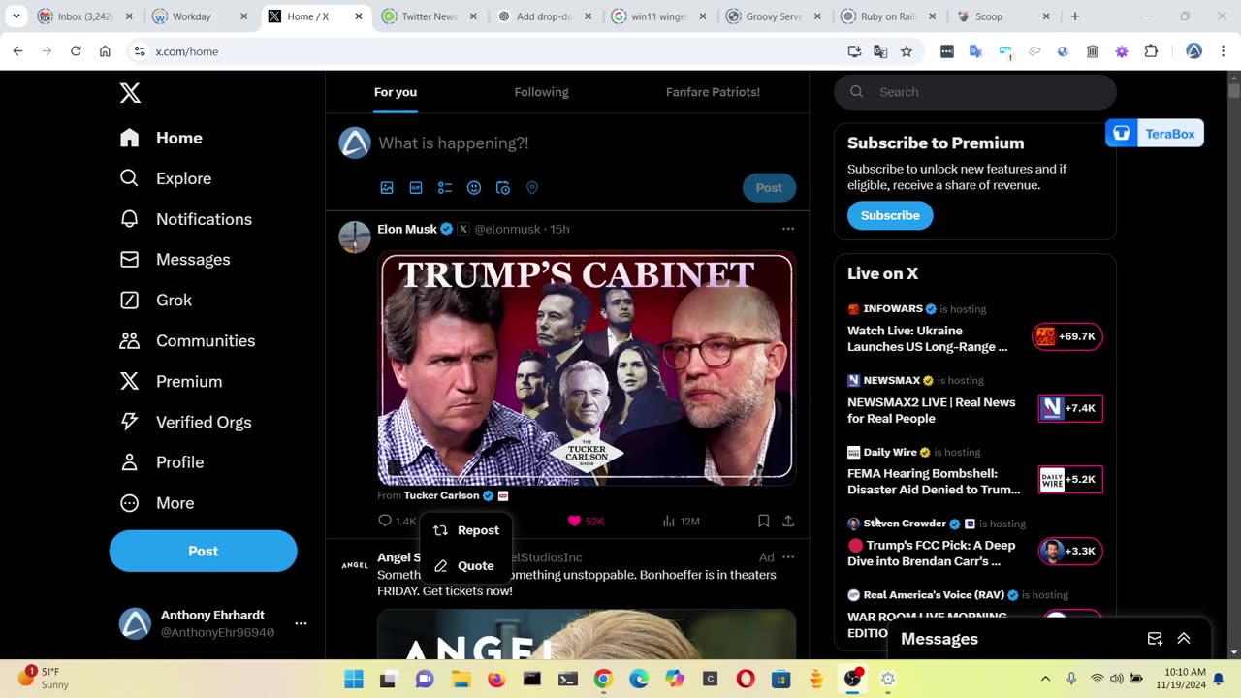This screenshot has width=1241, height=698.
Task: Open the emoji picker in composer
Action: coord(474,188)
